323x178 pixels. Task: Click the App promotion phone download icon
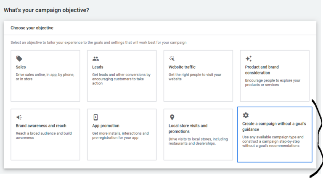click(95, 117)
